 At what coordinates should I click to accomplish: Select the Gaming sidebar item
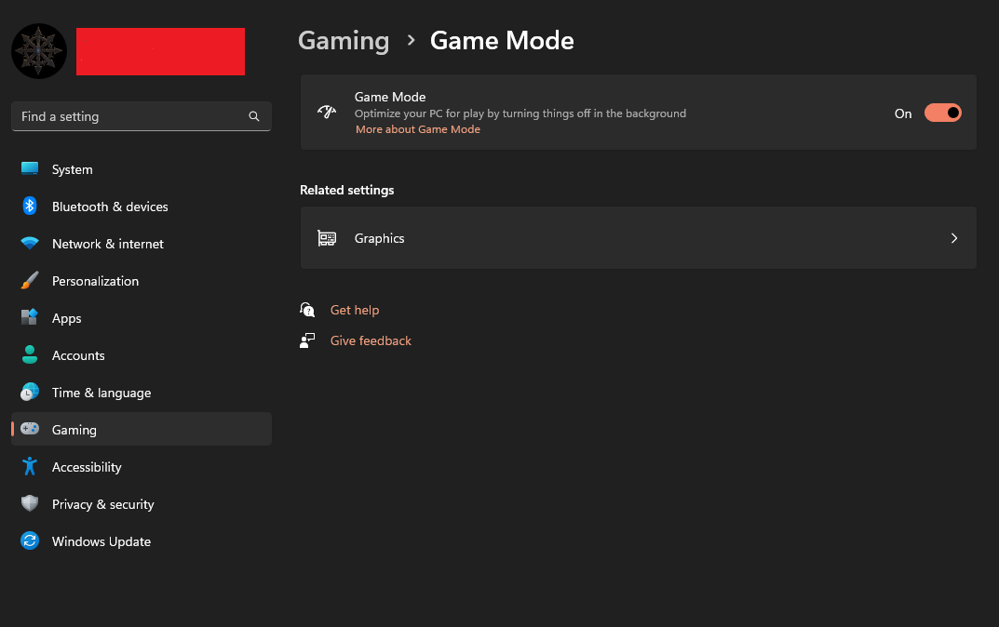click(142, 429)
